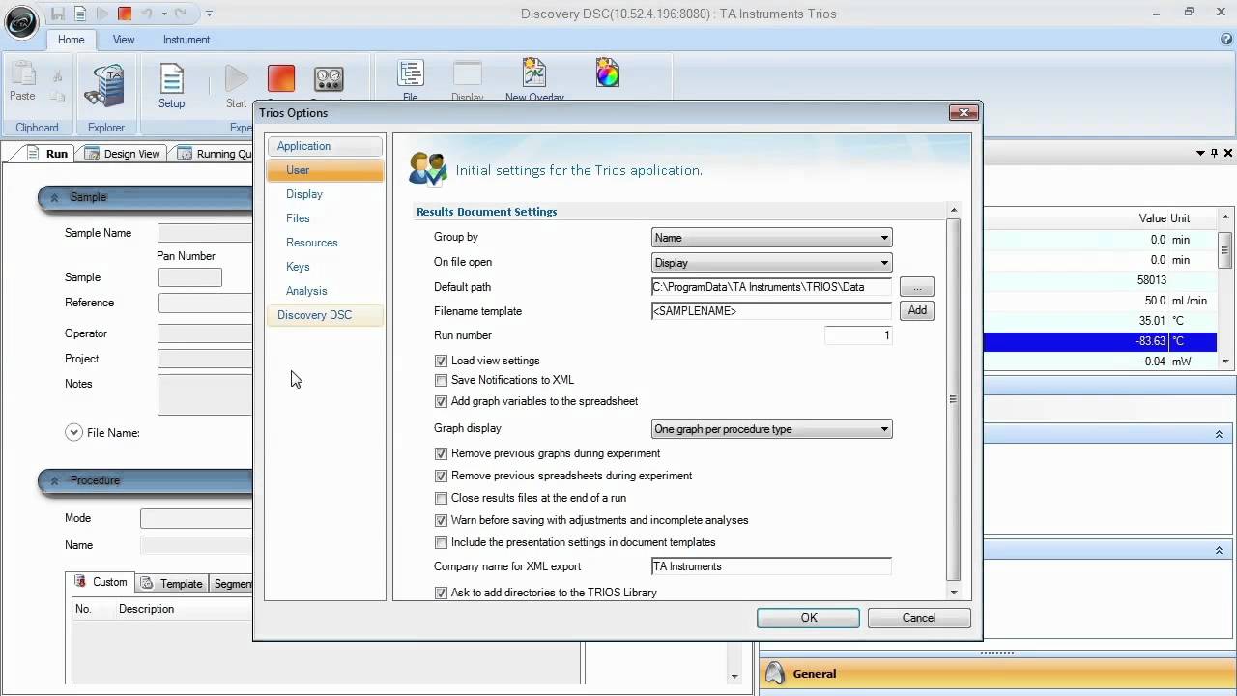
Task: Select Display in the options sidebar
Action: click(x=304, y=194)
